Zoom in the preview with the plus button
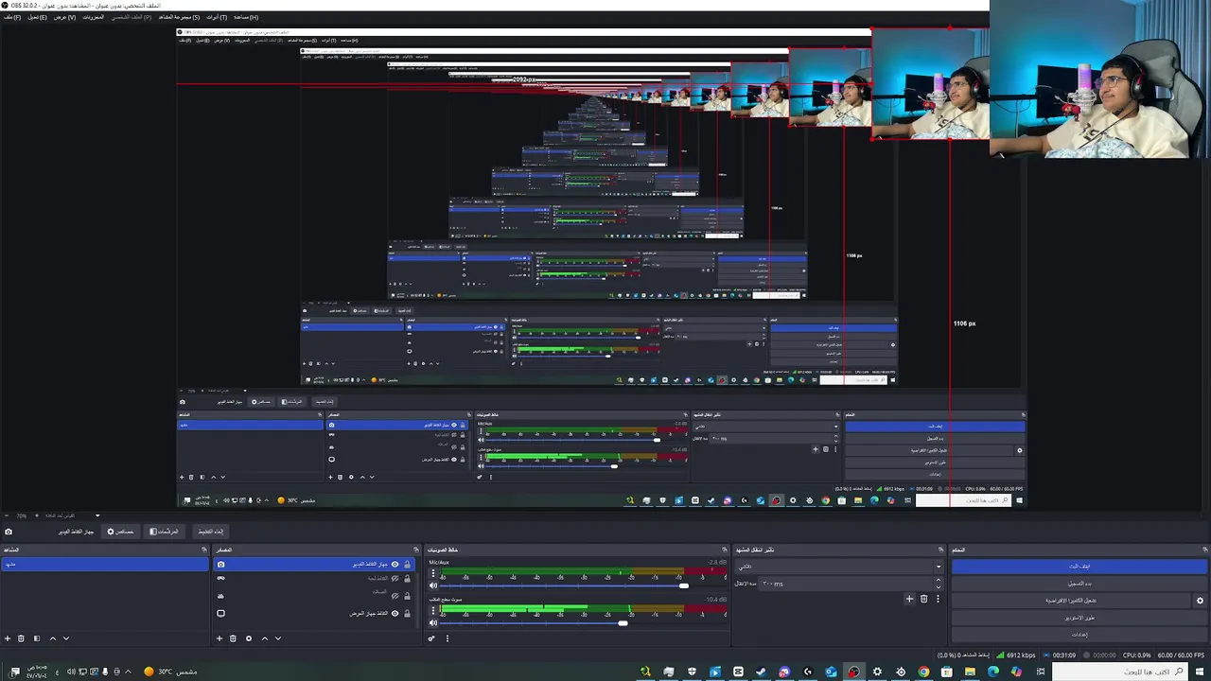This screenshot has height=681, width=1211. click(36, 516)
